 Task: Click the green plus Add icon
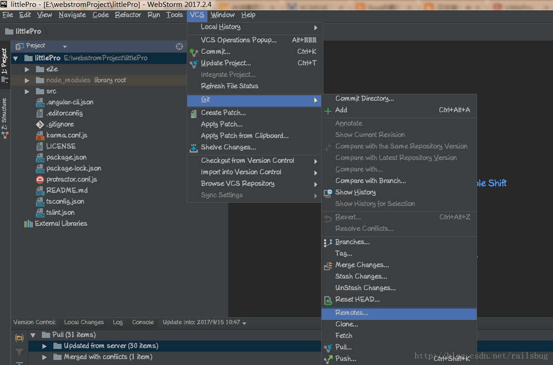(x=328, y=110)
